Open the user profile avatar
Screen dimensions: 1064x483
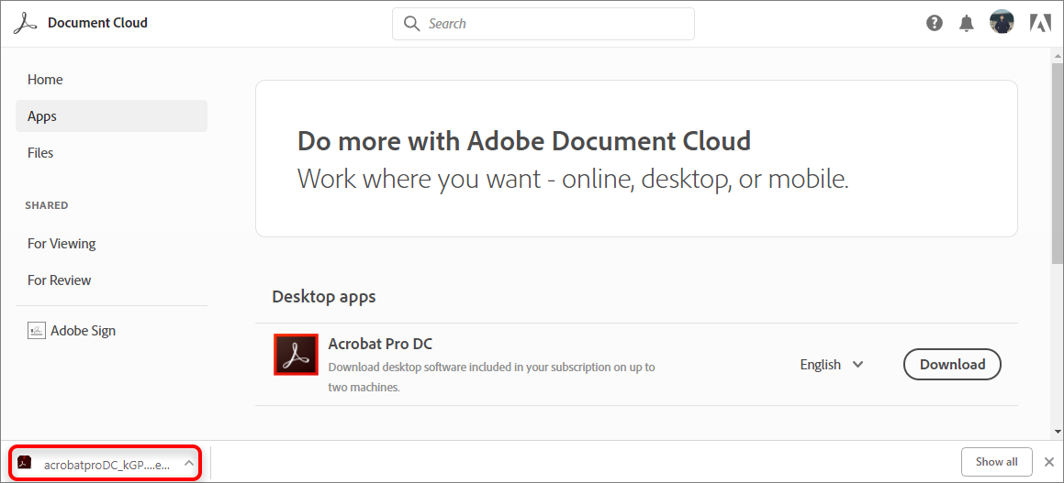tap(1002, 23)
